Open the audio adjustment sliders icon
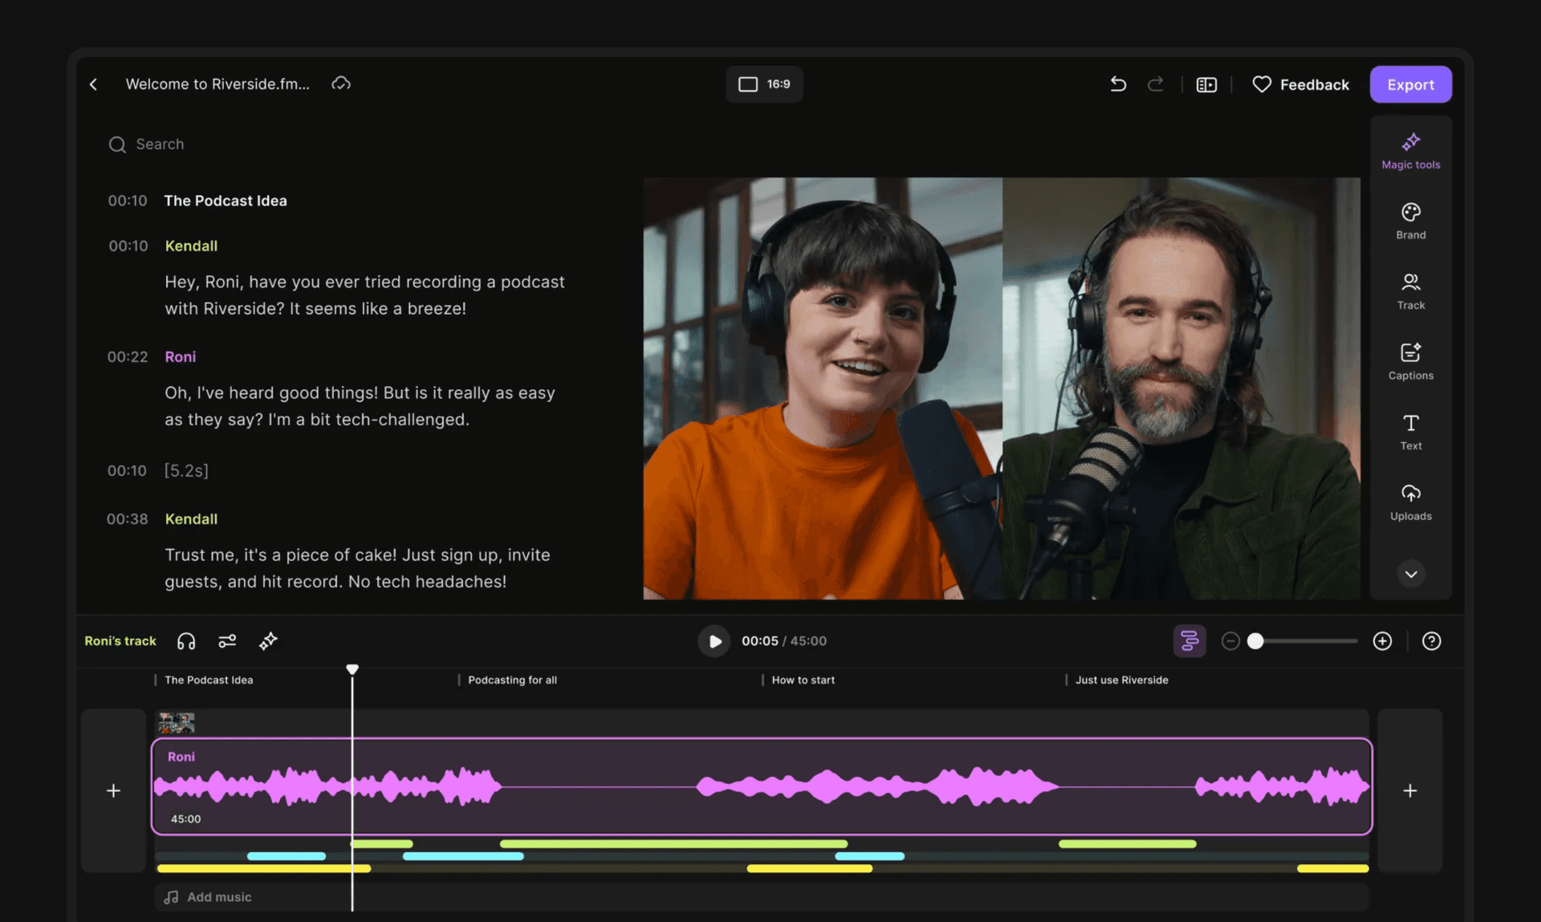The image size is (1541, 922). coord(227,641)
